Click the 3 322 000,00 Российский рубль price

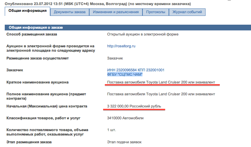pyautogui.click(x=134, y=106)
